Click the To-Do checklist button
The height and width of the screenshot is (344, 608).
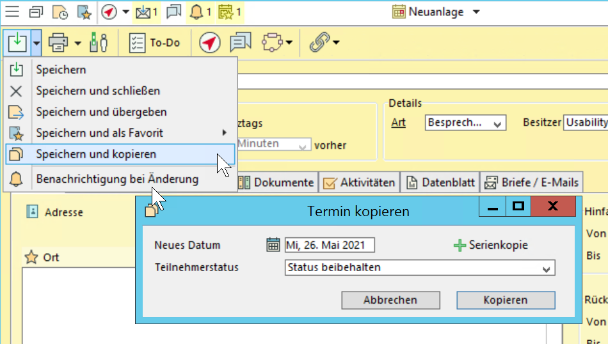[x=154, y=43]
